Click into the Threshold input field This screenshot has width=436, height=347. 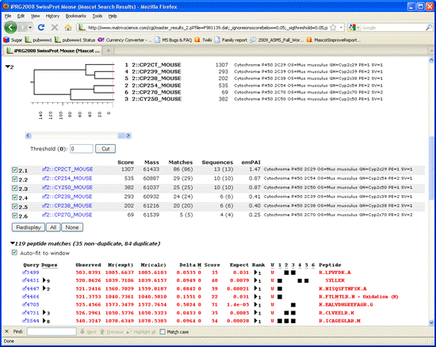(82, 149)
